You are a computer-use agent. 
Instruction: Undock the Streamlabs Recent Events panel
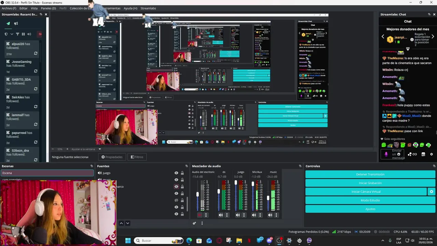tap(41, 14)
